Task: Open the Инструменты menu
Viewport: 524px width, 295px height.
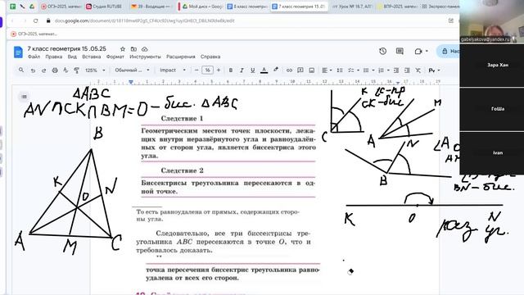Action: tap(145, 57)
